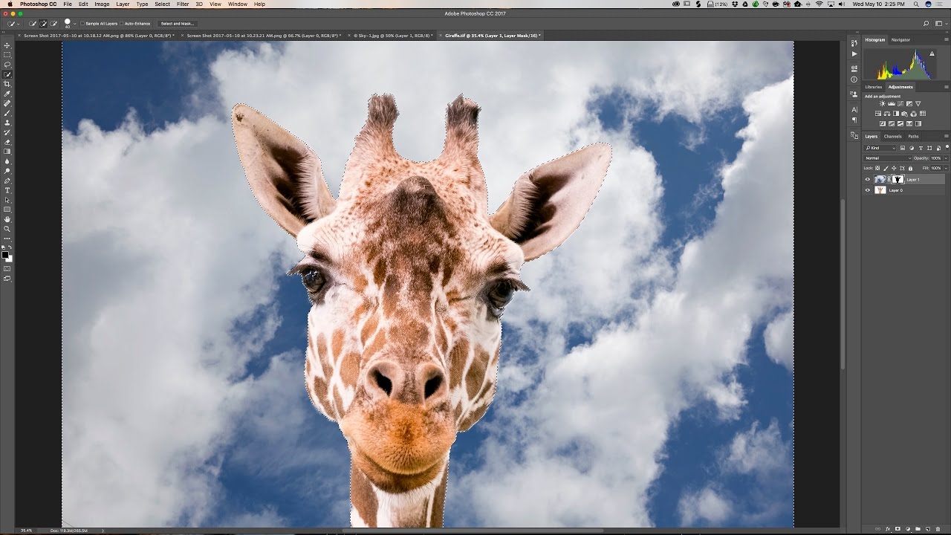Add a Levels adjustment
This screenshot has width=951, height=535.
892,104
